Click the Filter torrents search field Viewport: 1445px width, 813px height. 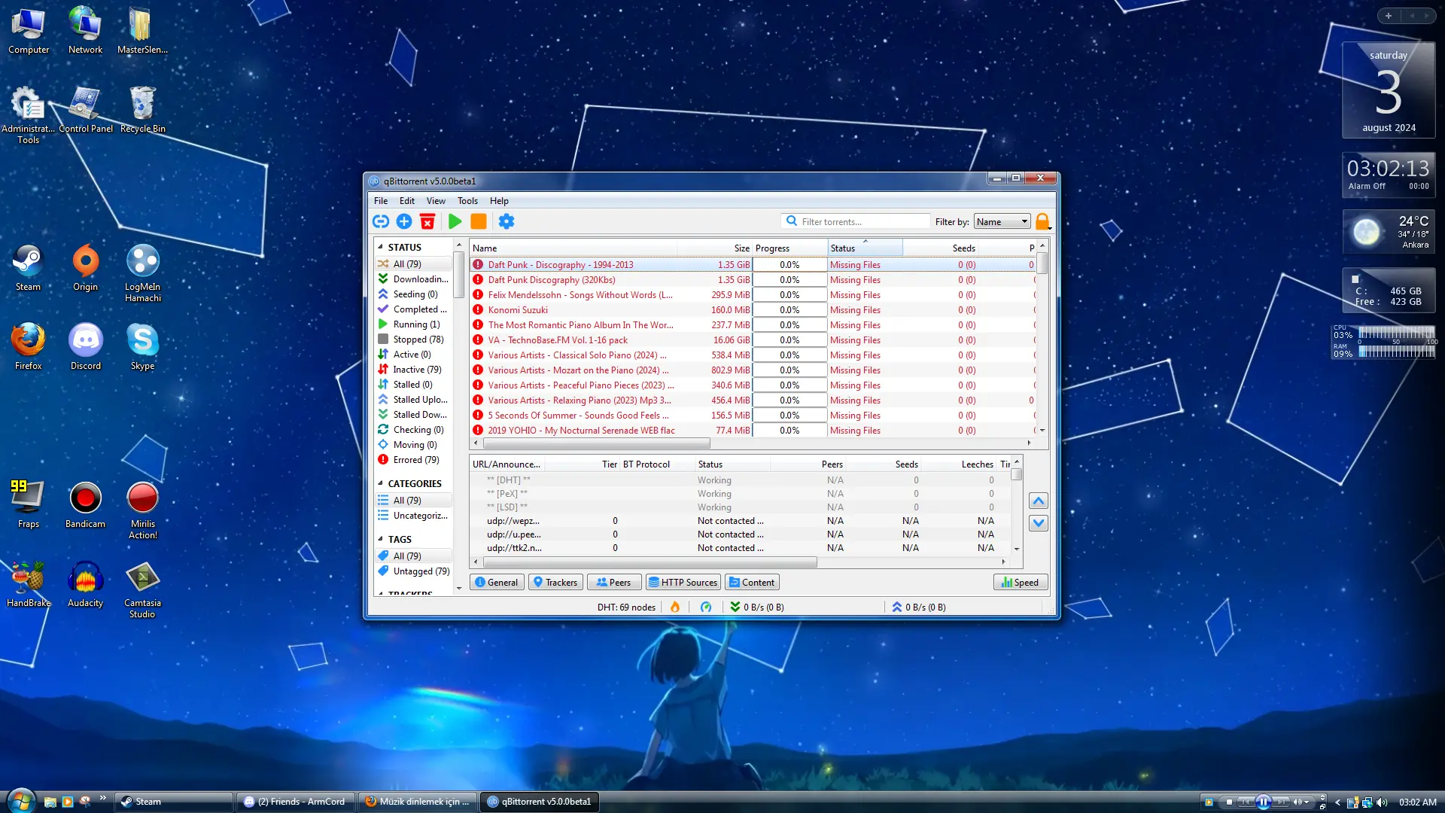pyautogui.click(x=856, y=221)
